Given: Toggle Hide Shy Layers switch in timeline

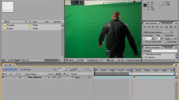Looking at the screenshot, I should point(71,69).
